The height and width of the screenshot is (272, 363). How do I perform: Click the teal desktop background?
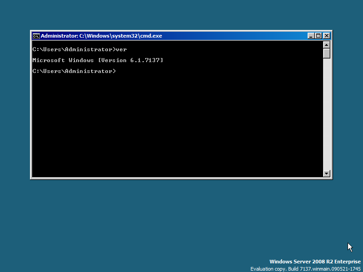pyautogui.click(x=136, y=218)
